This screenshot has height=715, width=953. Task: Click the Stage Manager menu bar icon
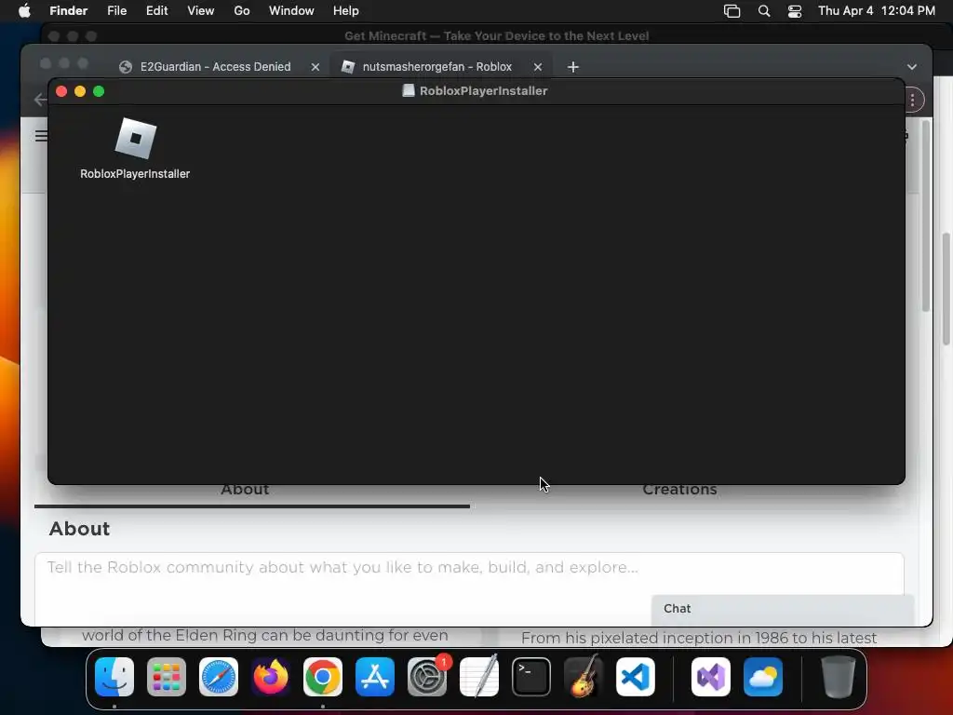click(732, 11)
